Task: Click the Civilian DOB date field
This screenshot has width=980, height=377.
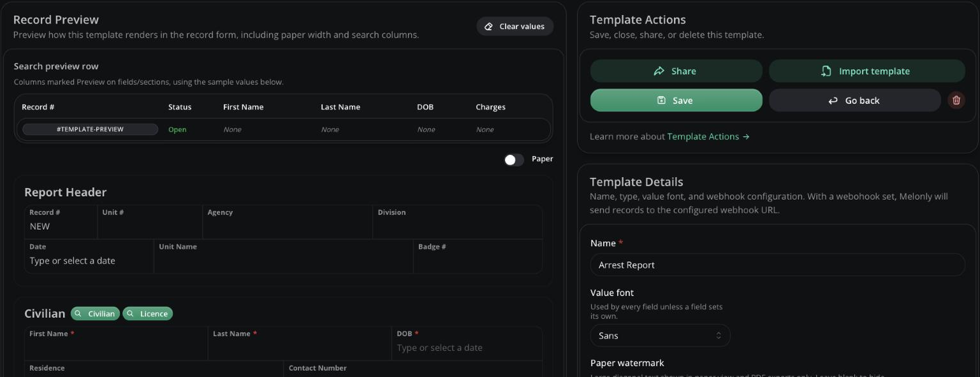Action: pyautogui.click(x=467, y=343)
